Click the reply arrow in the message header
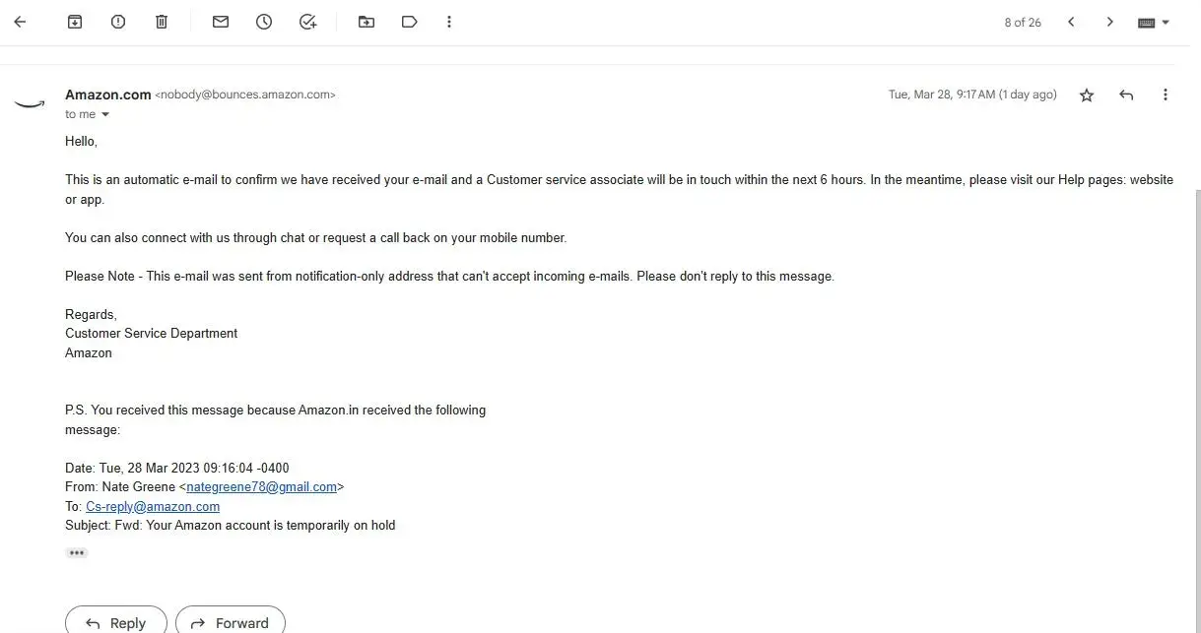Viewport: 1201px width, 633px height. click(1126, 95)
